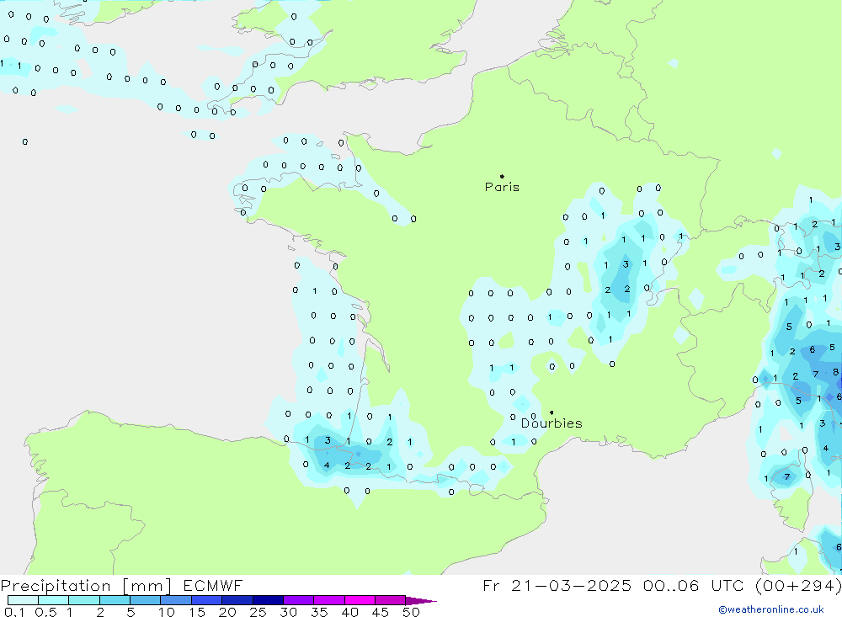Click the Paris city label
This screenshot has width=842, height=617.
tap(502, 187)
